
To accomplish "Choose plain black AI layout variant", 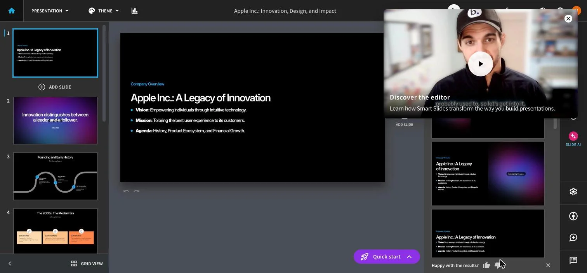I will [488, 233].
